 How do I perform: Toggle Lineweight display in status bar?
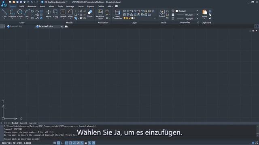[x=85, y=143]
